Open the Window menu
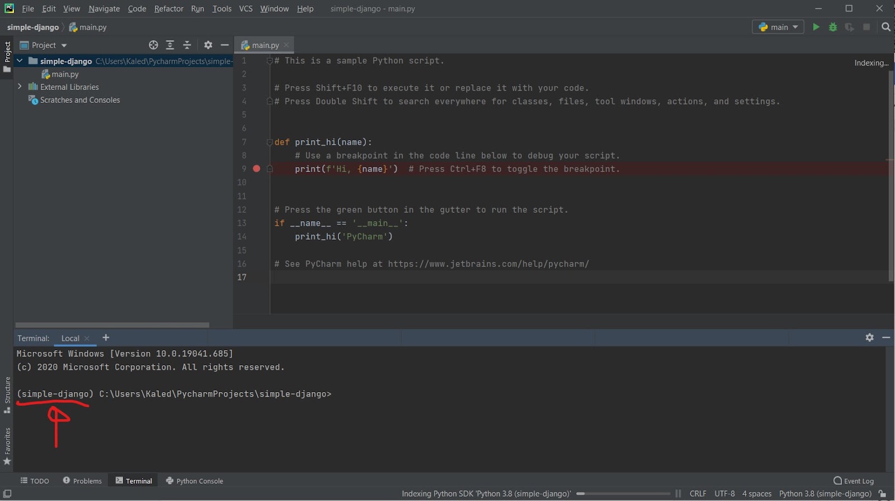The height and width of the screenshot is (501, 895). (275, 9)
